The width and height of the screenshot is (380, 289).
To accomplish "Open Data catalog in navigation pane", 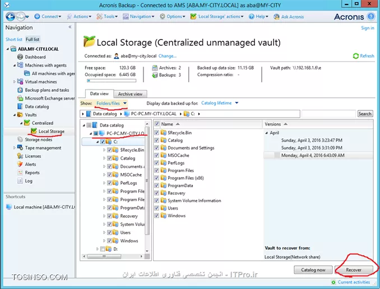I will click(37, 106).
